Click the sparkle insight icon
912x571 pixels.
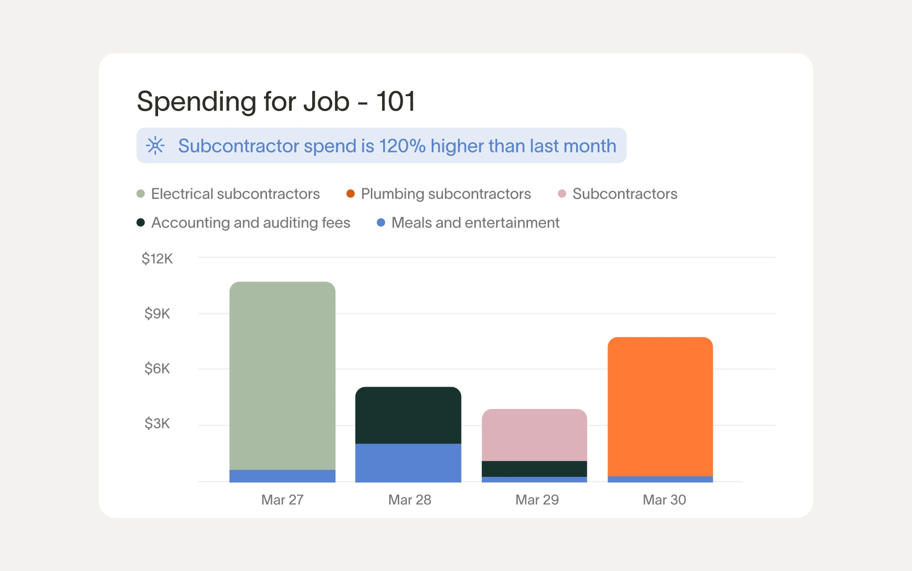click(x=155, y=146)
